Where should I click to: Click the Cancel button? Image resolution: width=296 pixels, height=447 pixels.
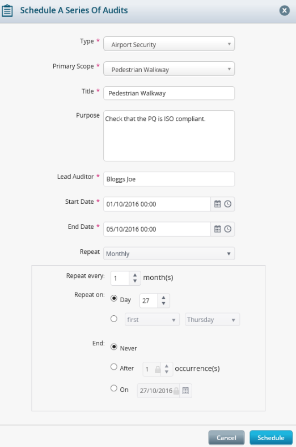point(227,437)
